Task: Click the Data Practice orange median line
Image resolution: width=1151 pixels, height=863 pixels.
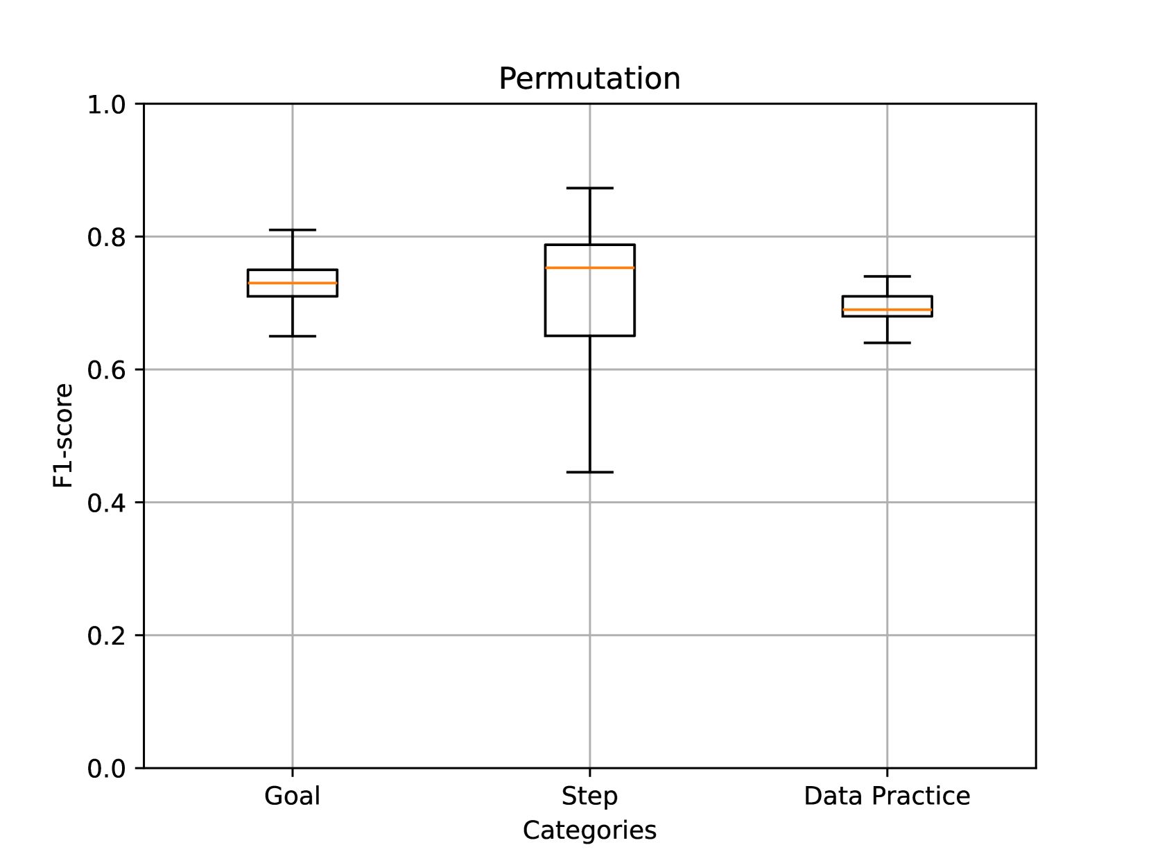Action: 887,310
